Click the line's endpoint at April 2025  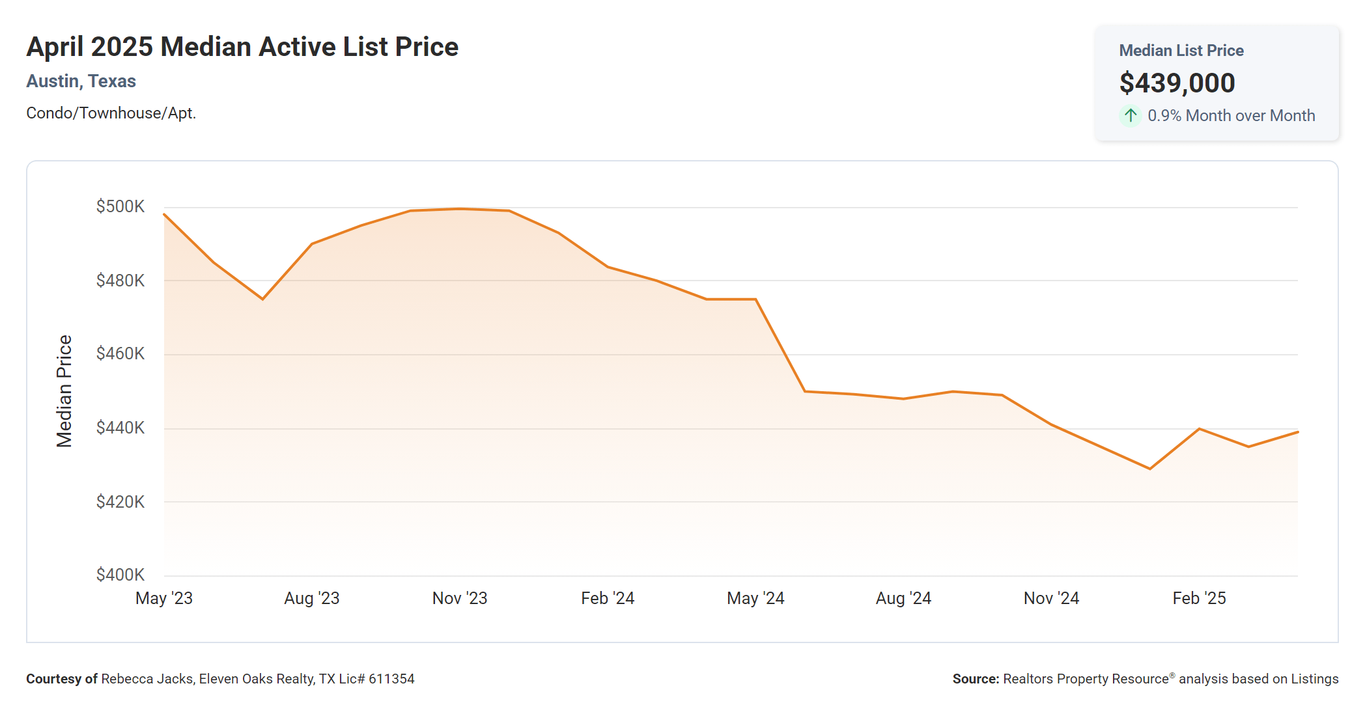coord(1297,432)
